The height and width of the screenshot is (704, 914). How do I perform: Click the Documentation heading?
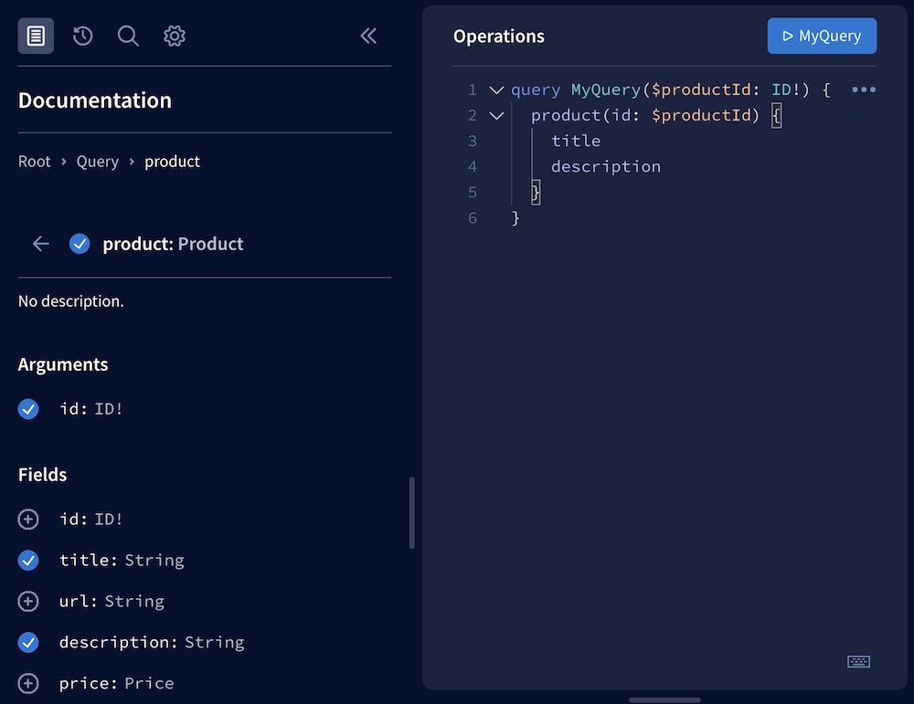click(95, 100)
